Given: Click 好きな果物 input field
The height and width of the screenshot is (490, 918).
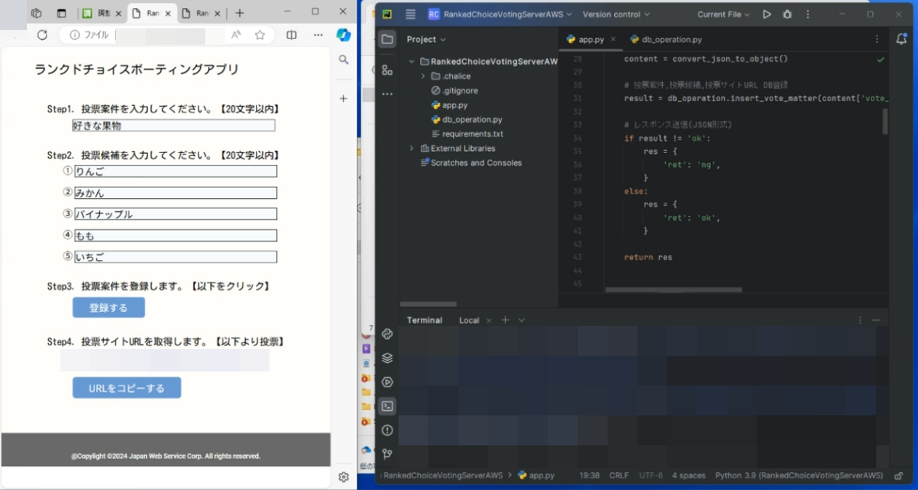Looking at the screenshot, I should tap(173, 126).
